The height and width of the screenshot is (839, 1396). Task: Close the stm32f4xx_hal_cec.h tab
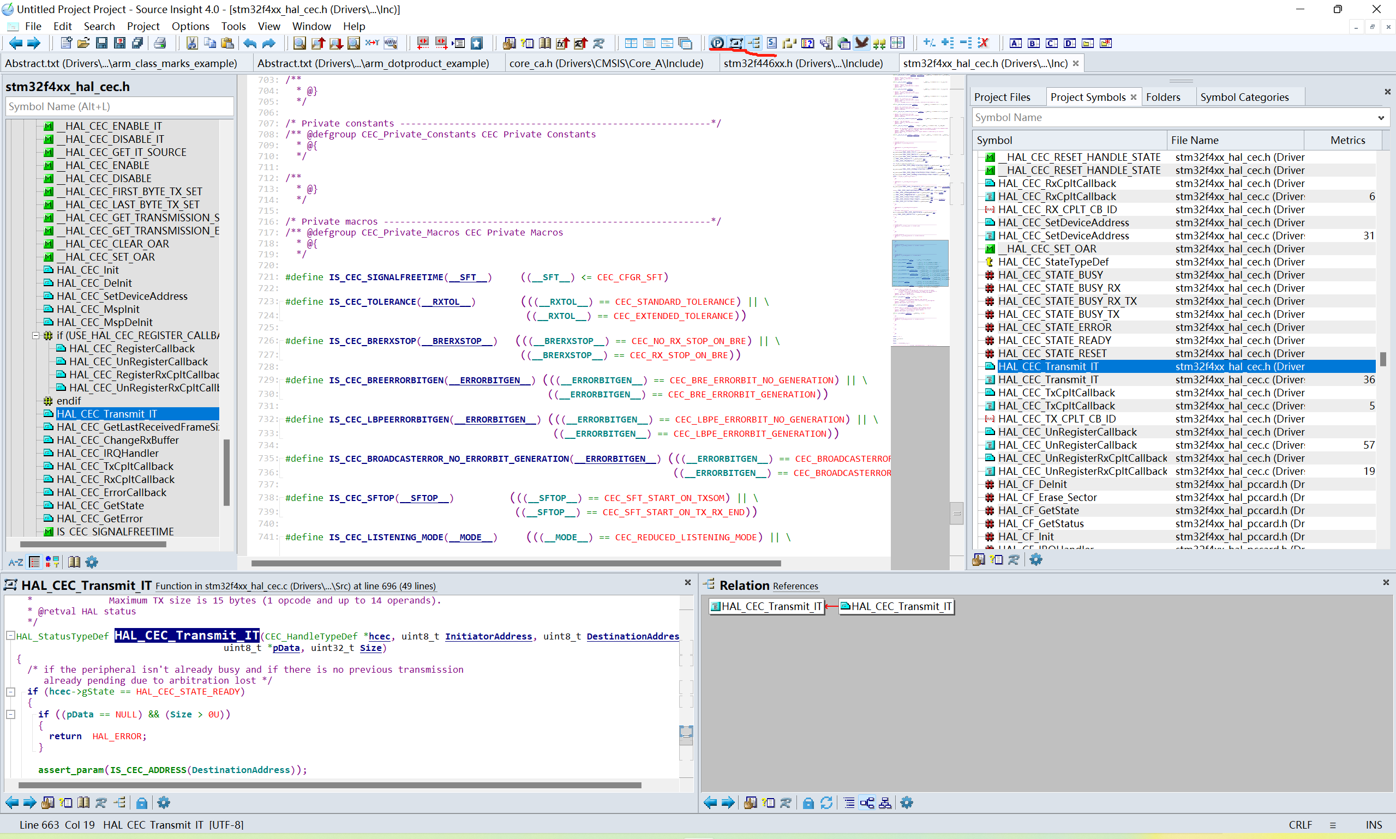[1076, 63]
